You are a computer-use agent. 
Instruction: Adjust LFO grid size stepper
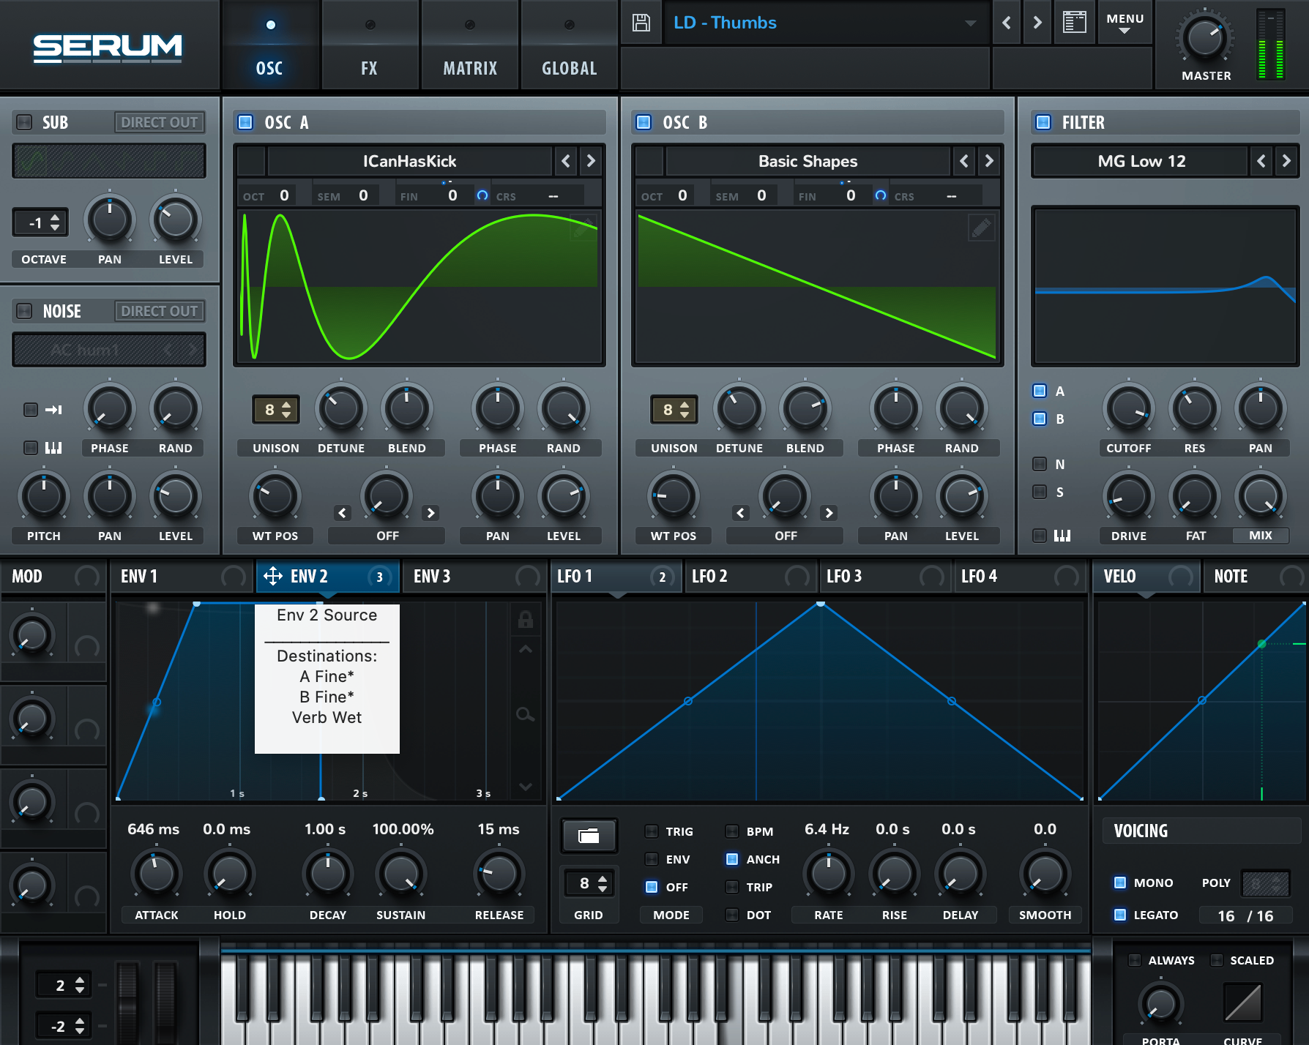click(589, 883)
